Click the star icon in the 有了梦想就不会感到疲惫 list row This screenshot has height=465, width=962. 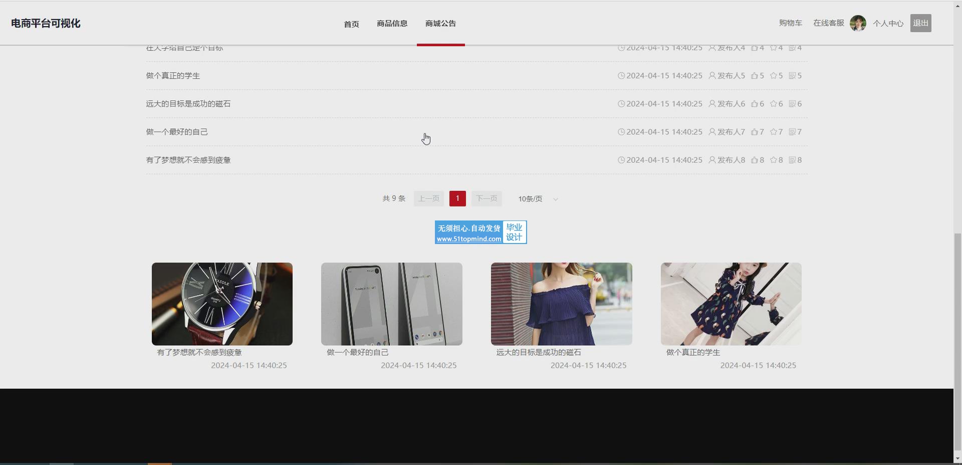774,160
